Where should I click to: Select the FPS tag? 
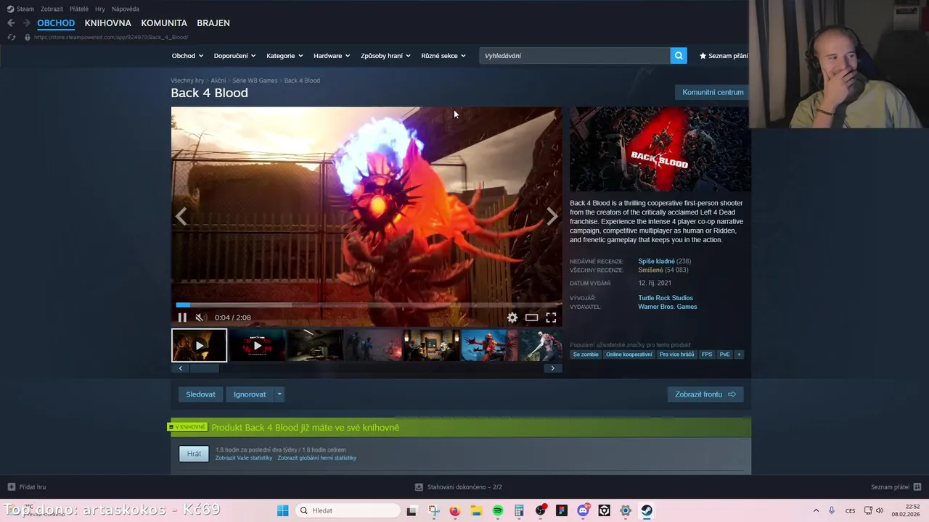(707, 355)
